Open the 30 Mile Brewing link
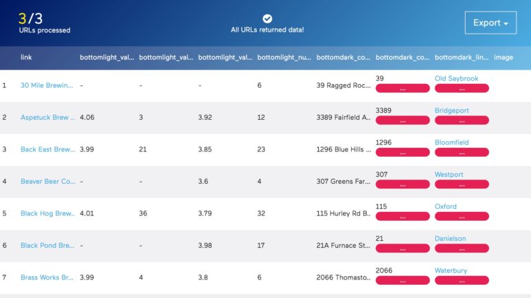The image size is (531, 298). [47, 85]
